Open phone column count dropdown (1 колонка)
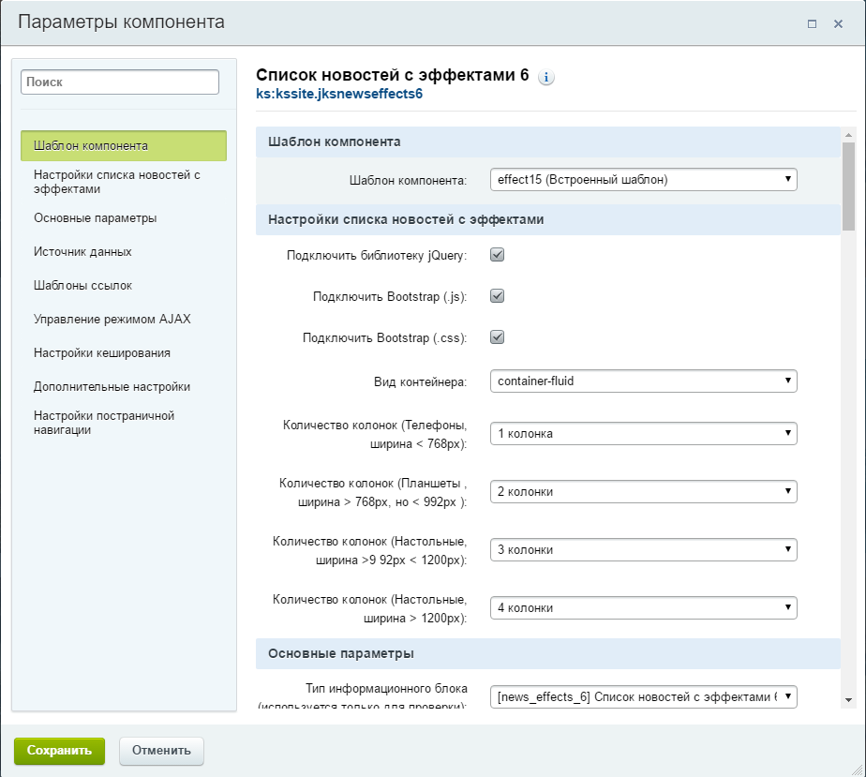 pos(643,434)
